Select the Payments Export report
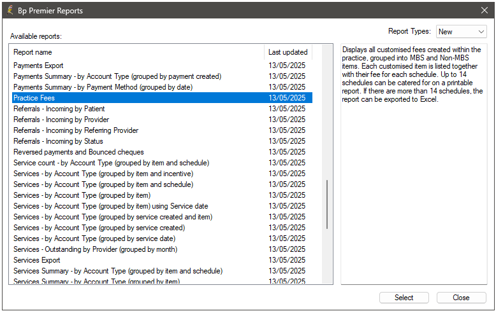496x311 pixels. tap(38, 66)
